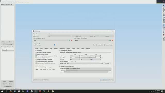This screenshot has width=165, height=93.
Task: Select the scale models tool
Action: pos(164,10)
